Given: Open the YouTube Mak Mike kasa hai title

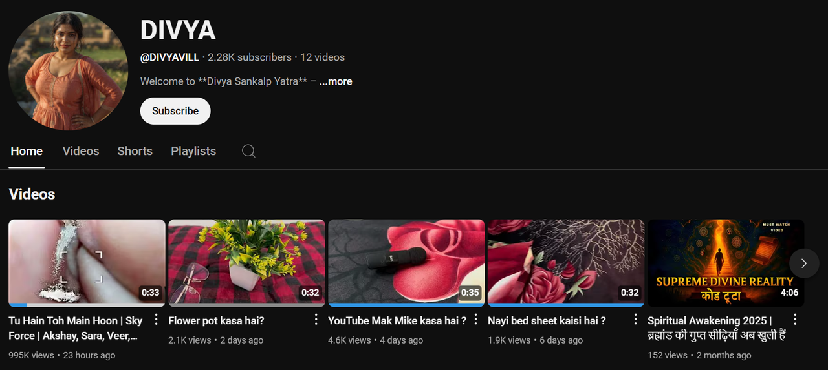Looking at the screenshot, I should pyautogui.click(x=397, y=320).
